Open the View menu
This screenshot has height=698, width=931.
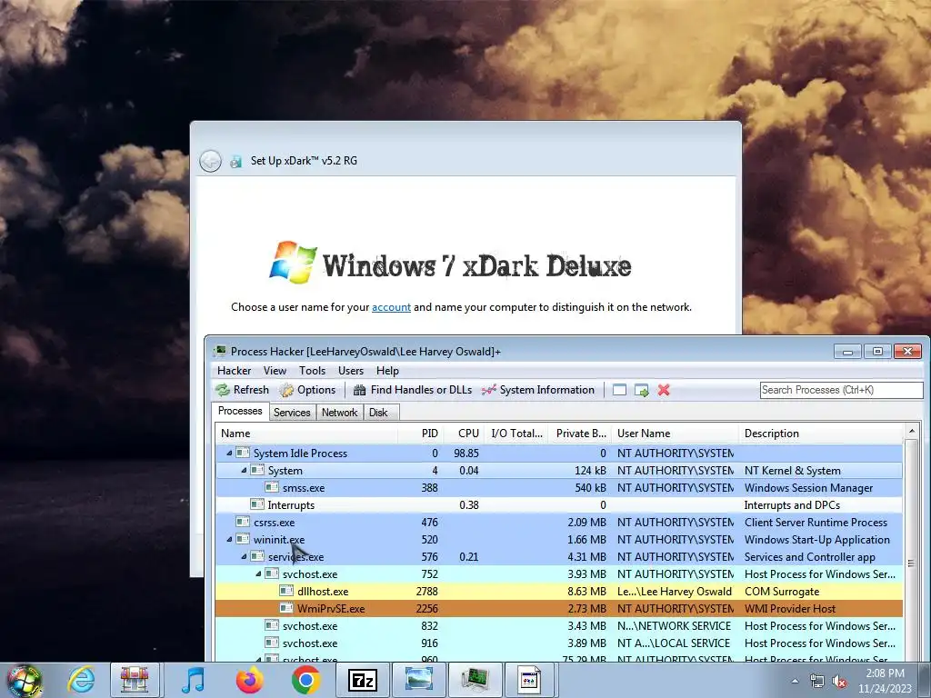tap(275, 371)
